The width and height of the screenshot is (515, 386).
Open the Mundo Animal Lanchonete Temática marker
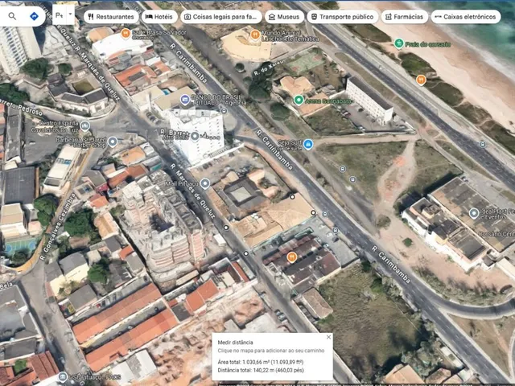pos(255,34)
